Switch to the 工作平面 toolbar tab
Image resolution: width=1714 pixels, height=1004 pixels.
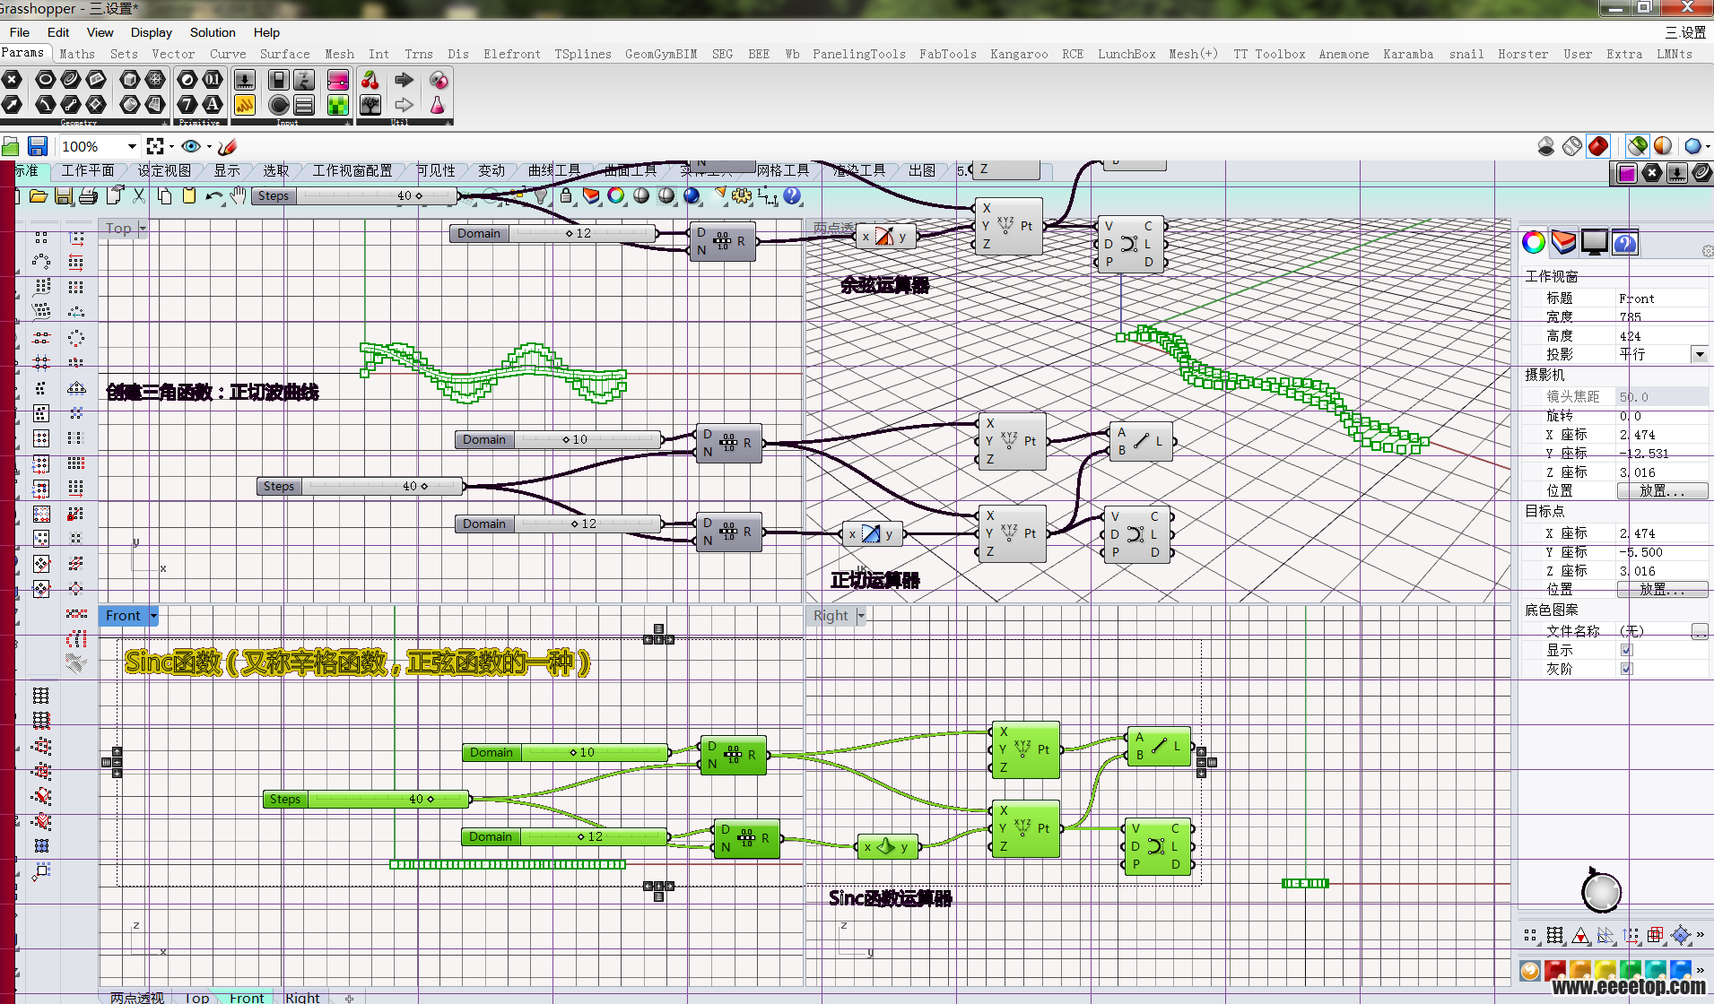88,170
